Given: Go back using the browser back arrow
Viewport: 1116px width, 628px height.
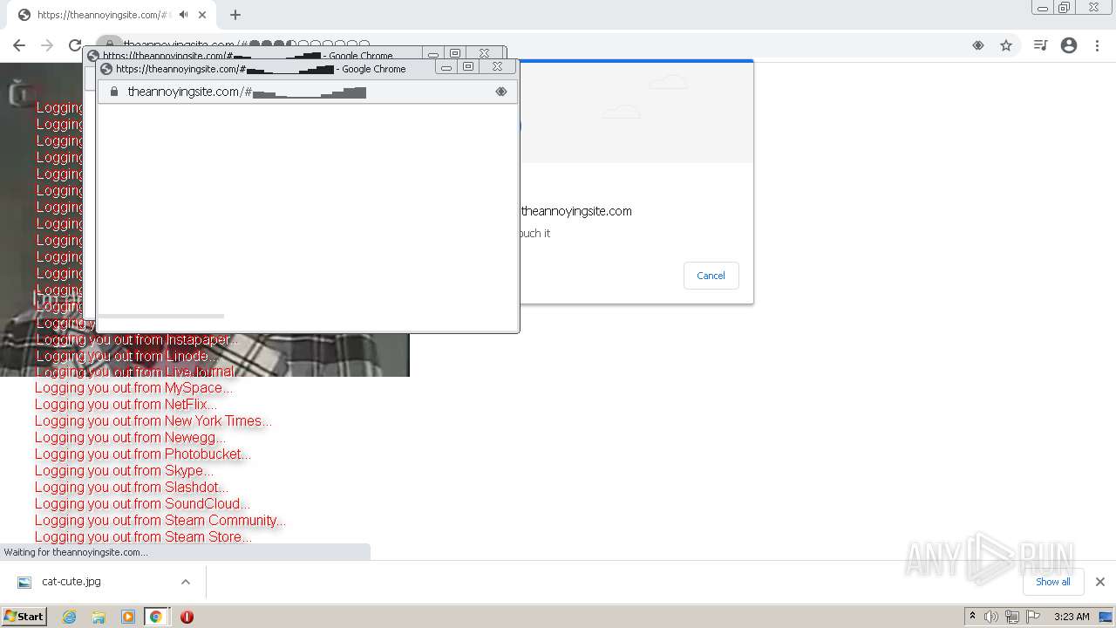Looking at the screenshot, I should 19,45.
